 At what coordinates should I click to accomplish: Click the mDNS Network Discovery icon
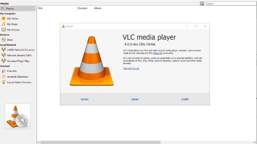pos(4,50)
